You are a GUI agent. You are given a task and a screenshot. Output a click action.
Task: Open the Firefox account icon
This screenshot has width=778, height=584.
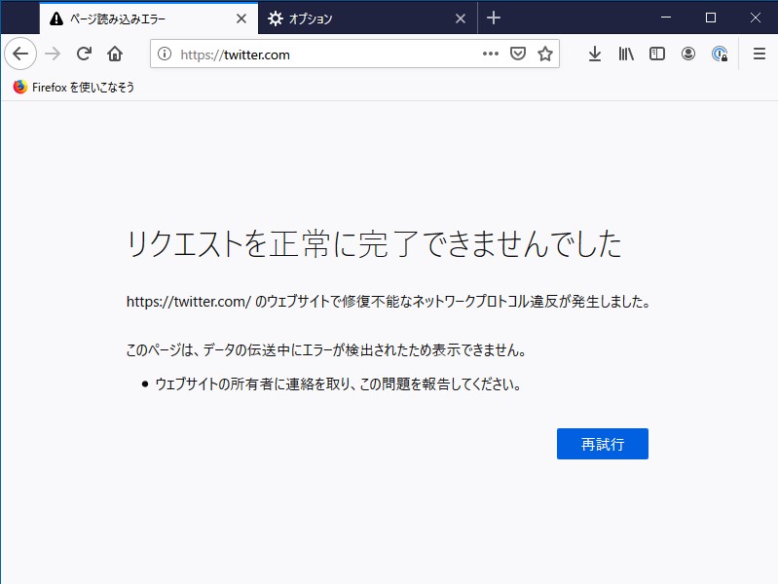tap(688, 54)
